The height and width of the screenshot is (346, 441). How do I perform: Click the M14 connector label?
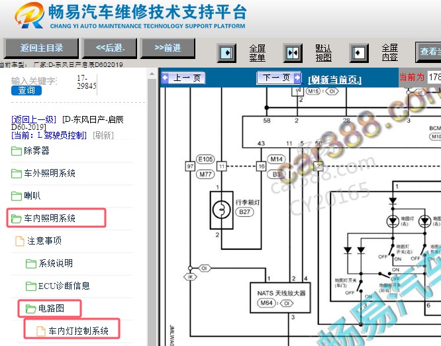coord(276,159)
